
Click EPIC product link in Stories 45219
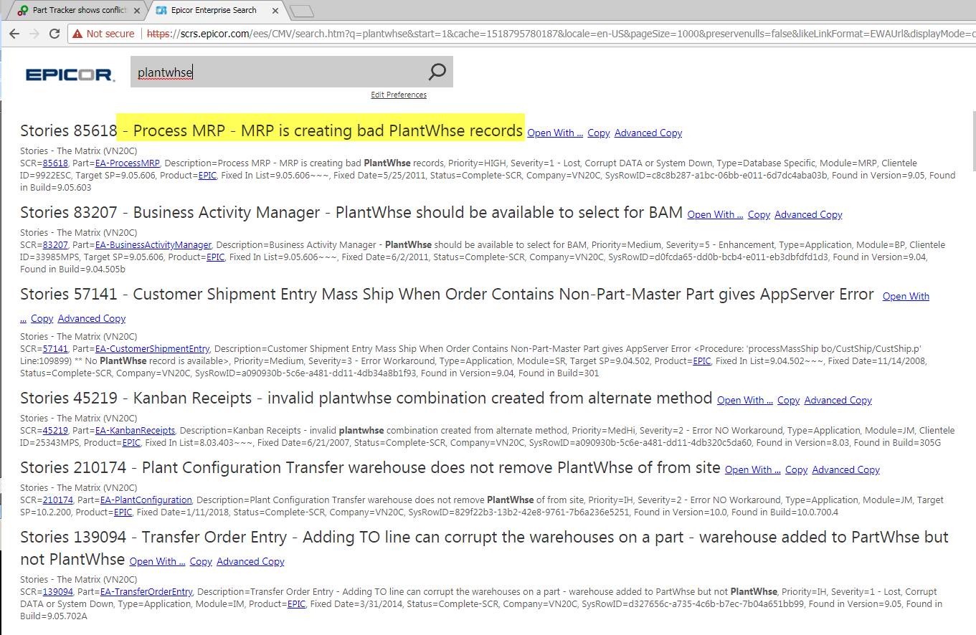(131, 442)
